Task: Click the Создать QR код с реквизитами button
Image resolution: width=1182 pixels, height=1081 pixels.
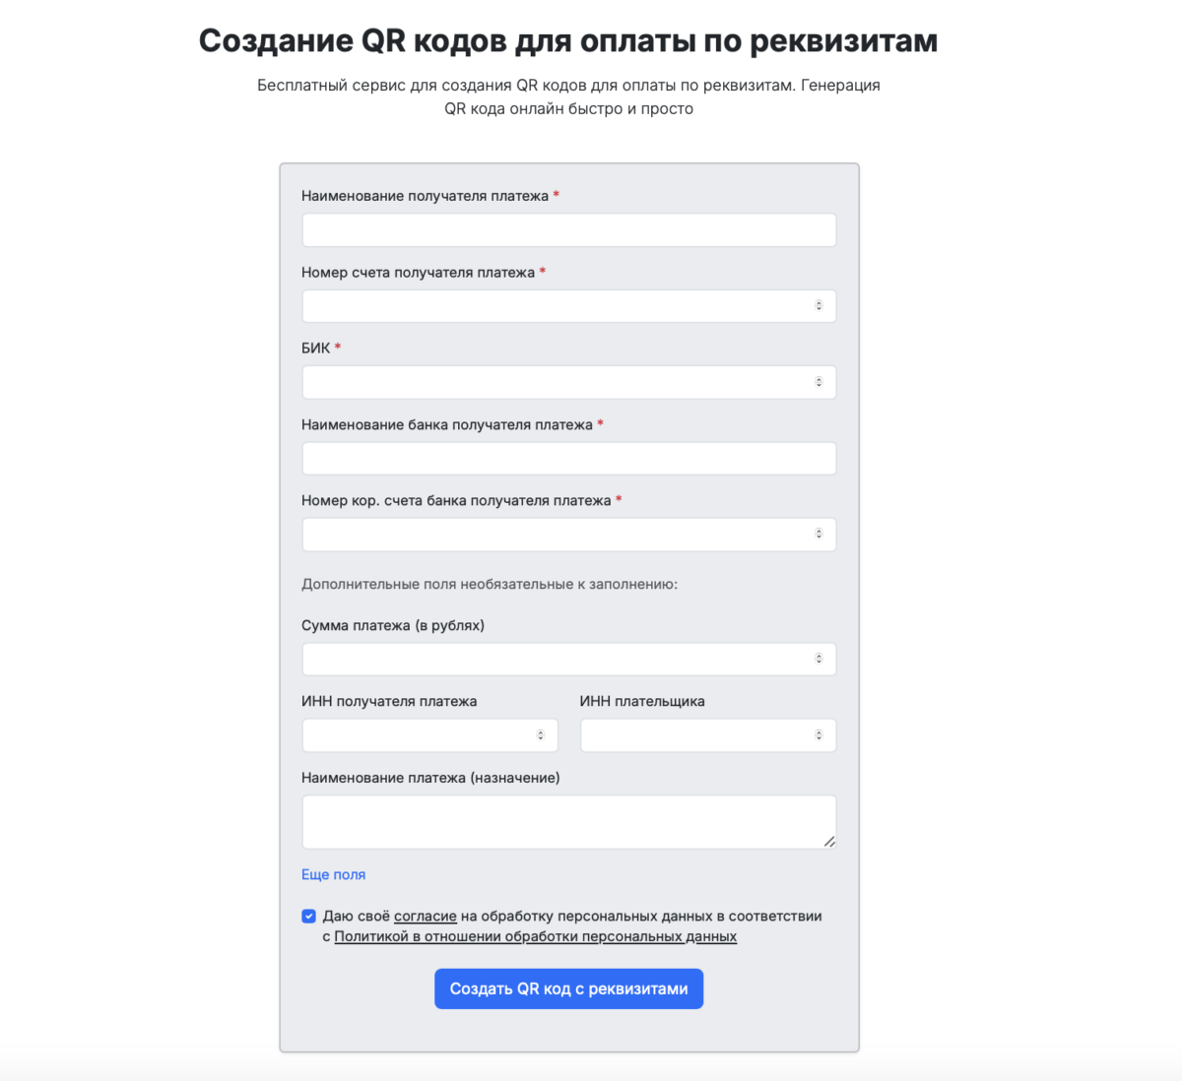Action: (568, 988)
